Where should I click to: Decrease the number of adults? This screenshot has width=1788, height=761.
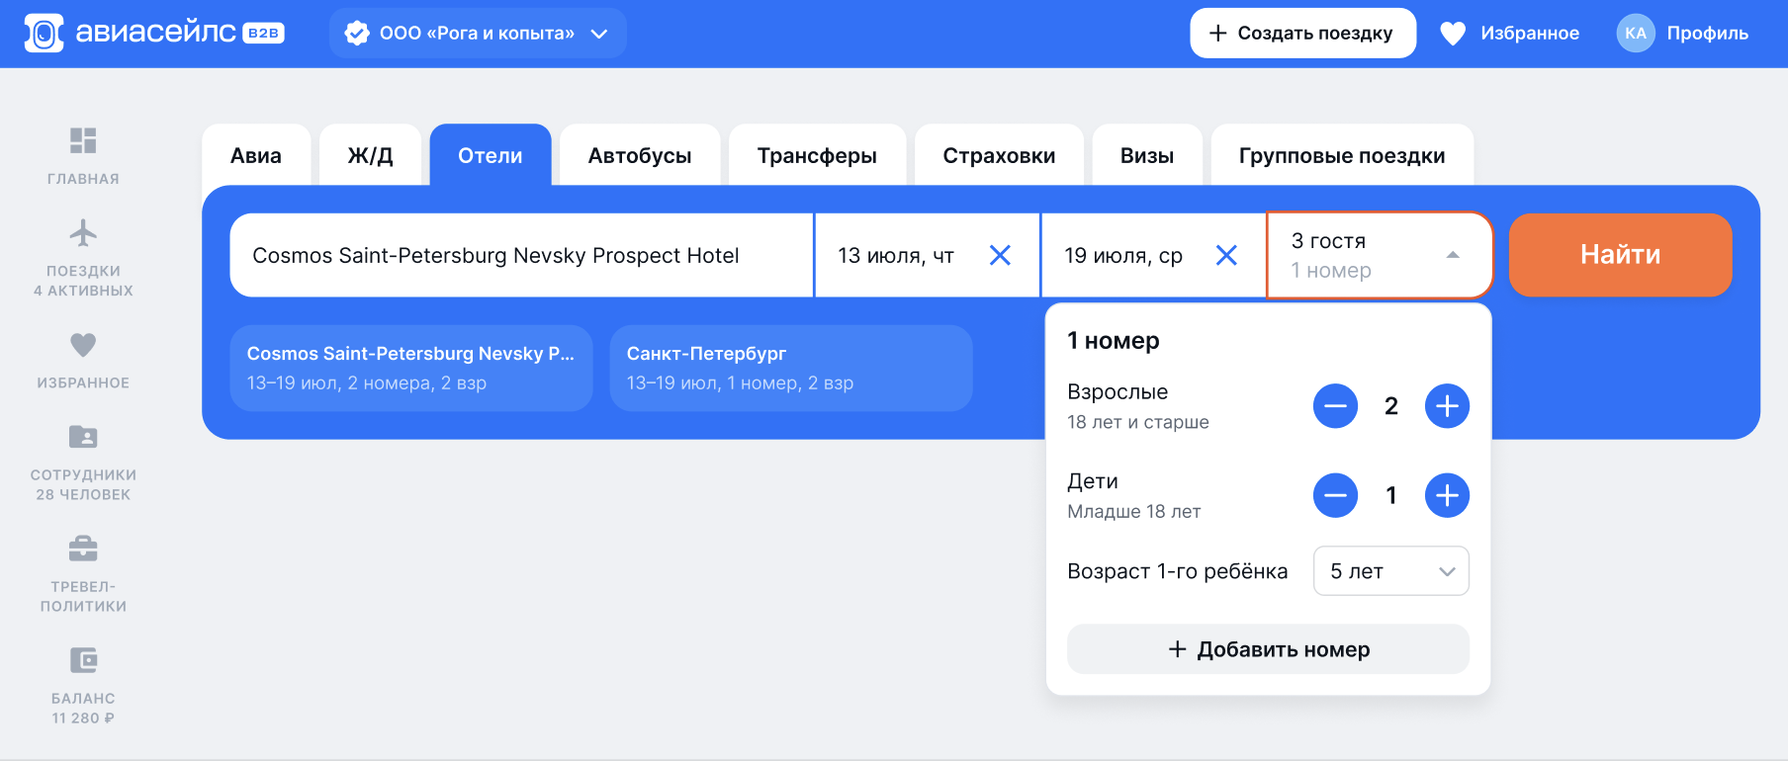1335,406
